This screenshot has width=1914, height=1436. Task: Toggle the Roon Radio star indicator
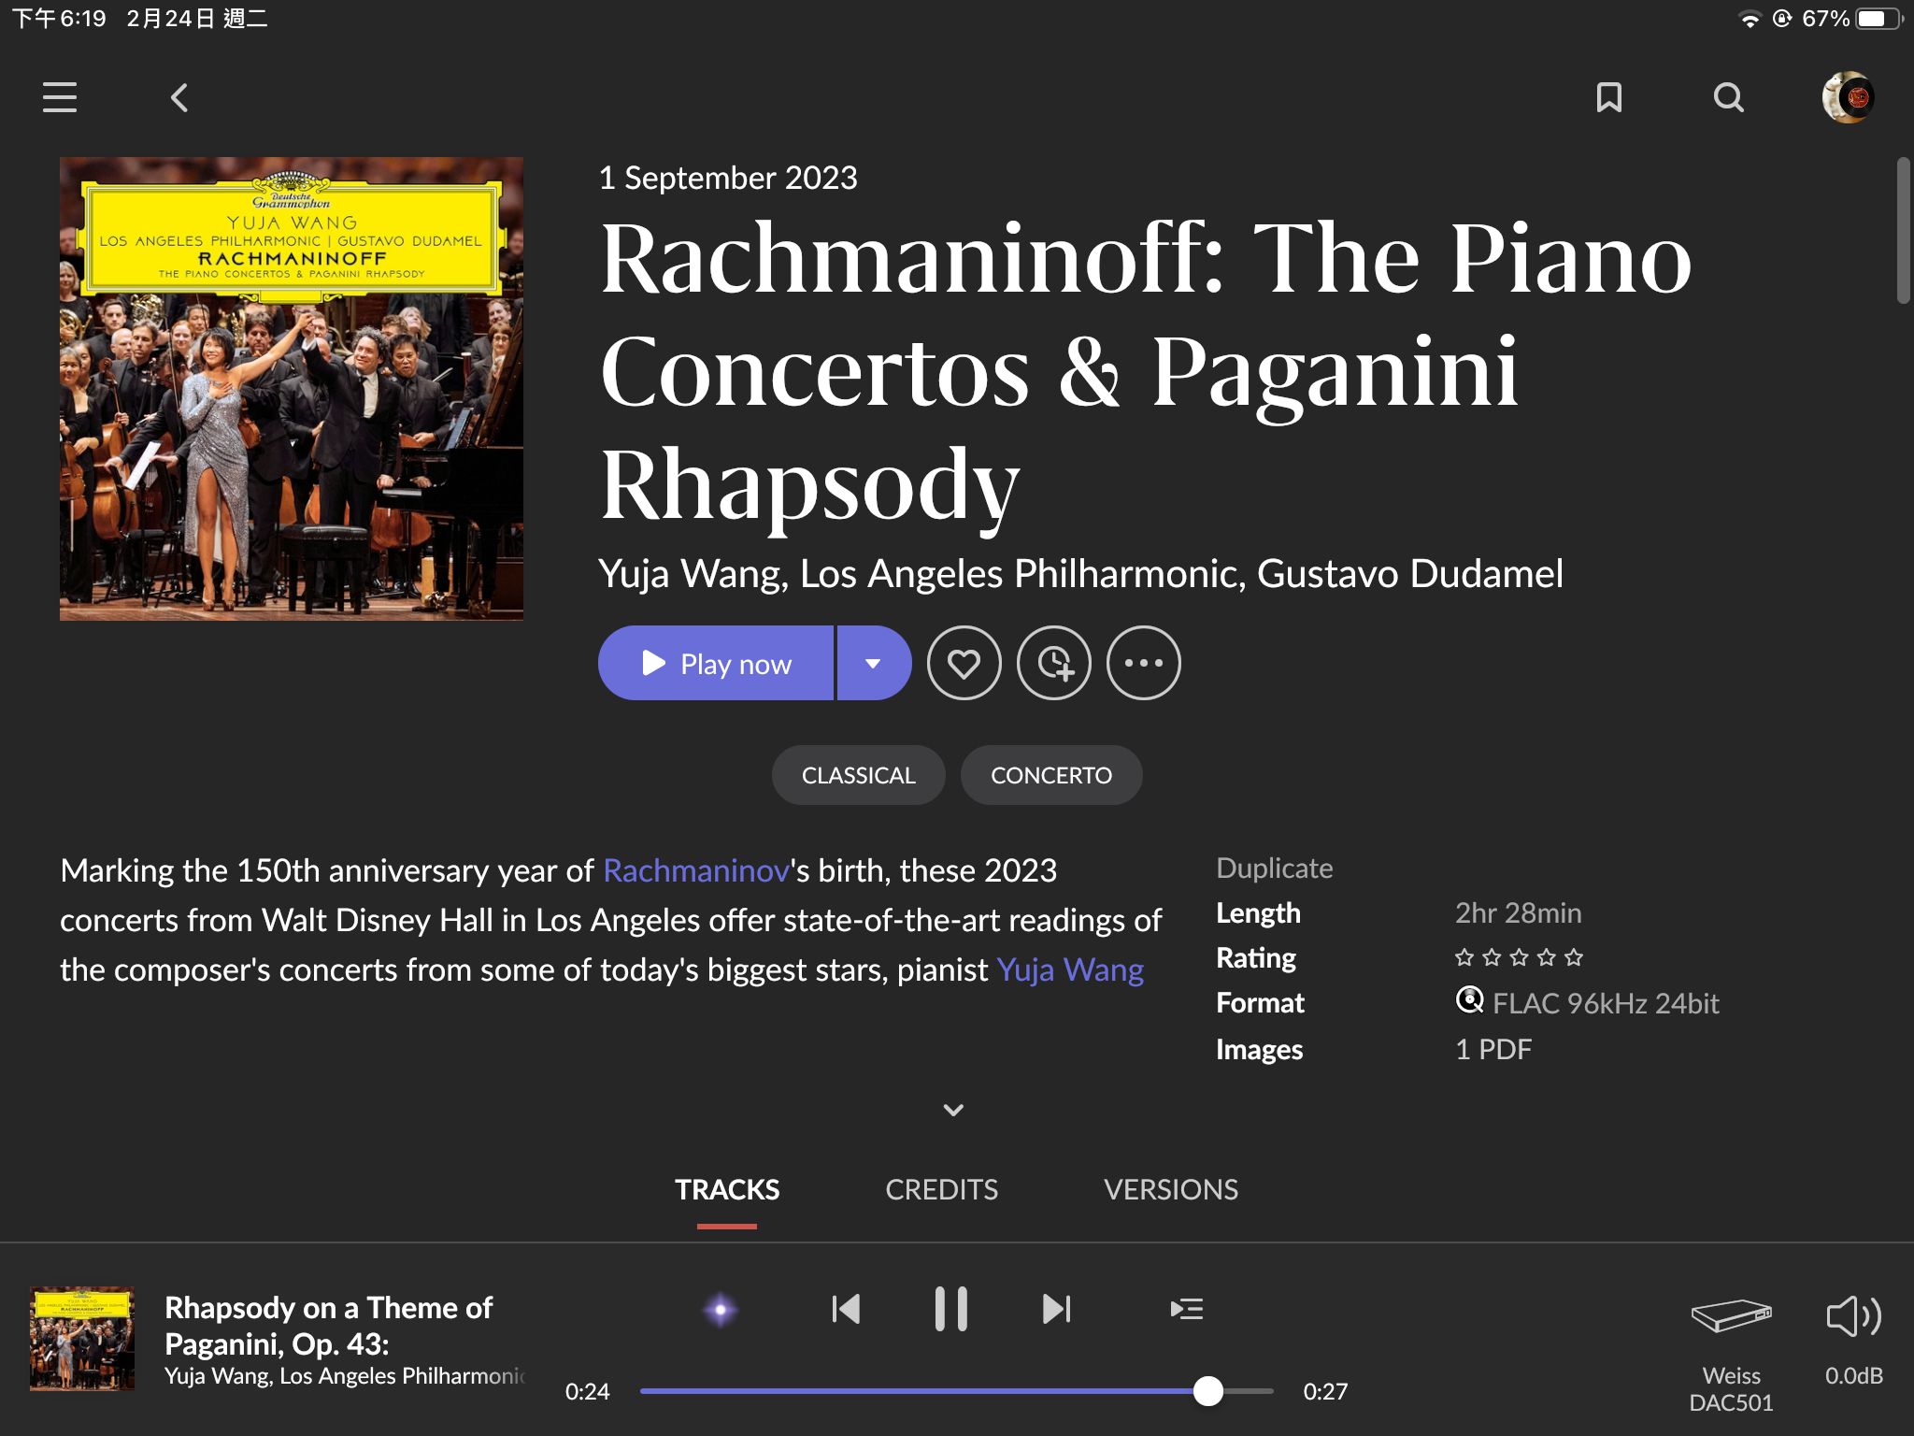pyautogui.click(x=720, y=1310)
